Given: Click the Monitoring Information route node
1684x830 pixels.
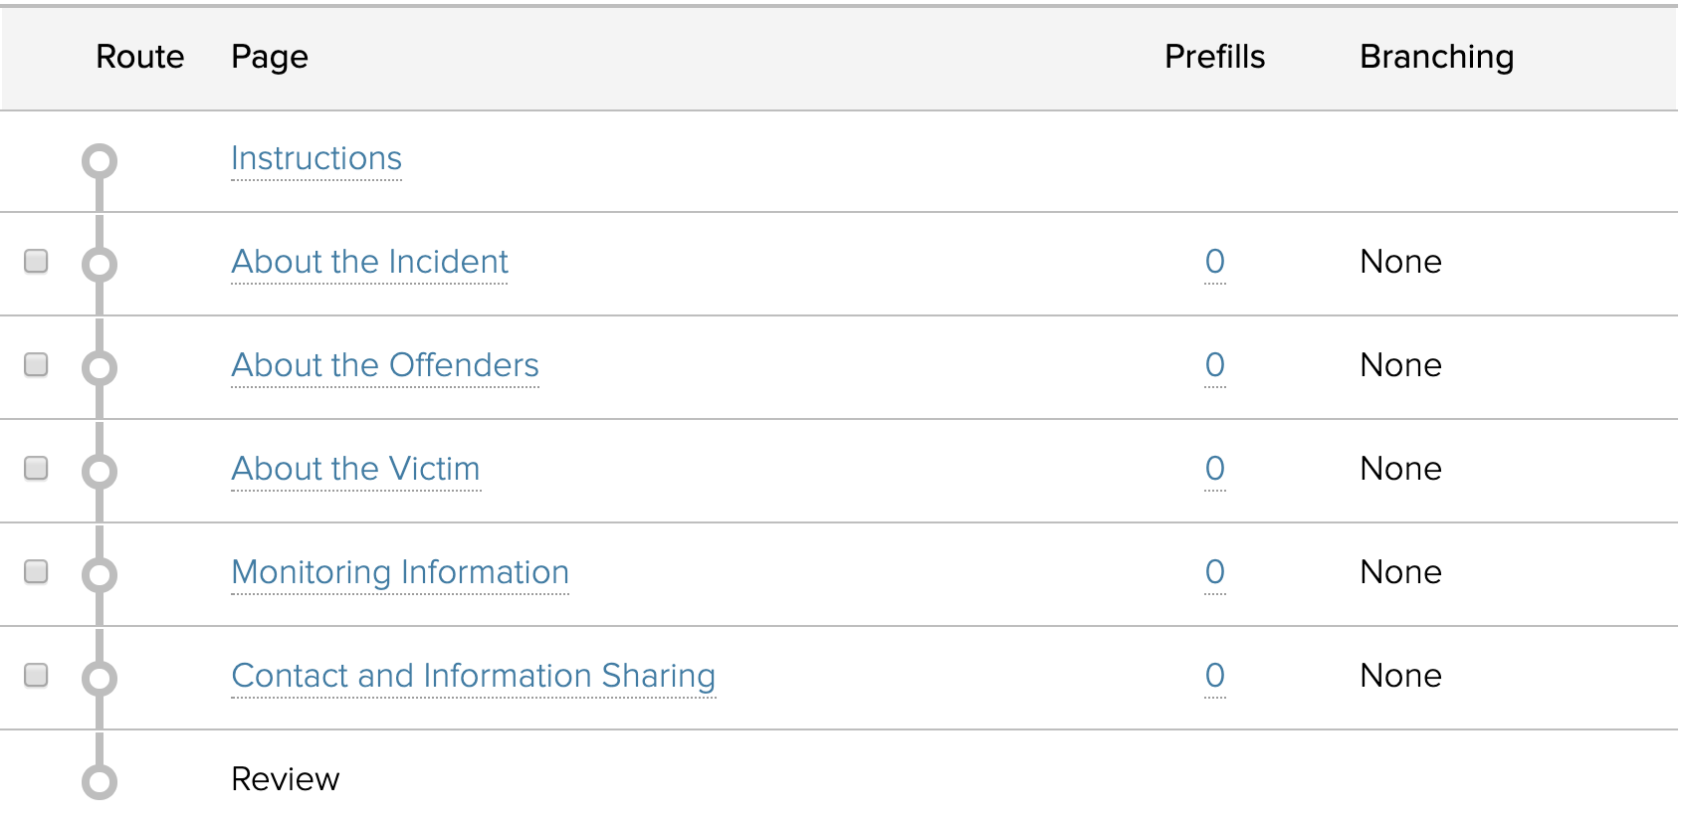Looking at the screenshot, I should pyautogui.click(x=100, y=574).
